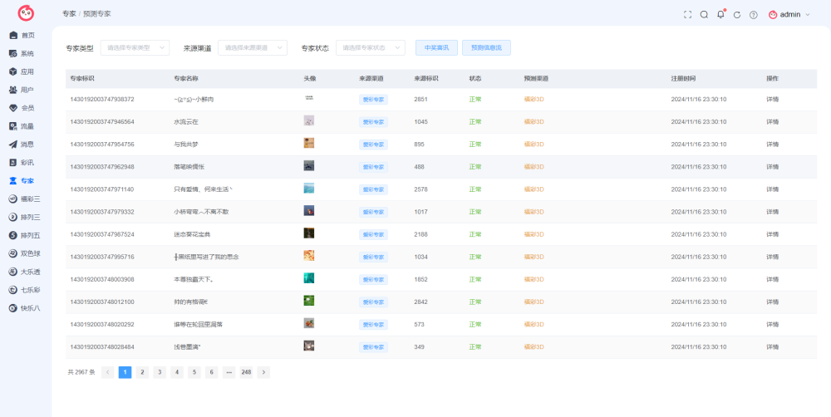Open the 双色球 sidebar entry
The image size is (831, 417).
tap(26, 253)
